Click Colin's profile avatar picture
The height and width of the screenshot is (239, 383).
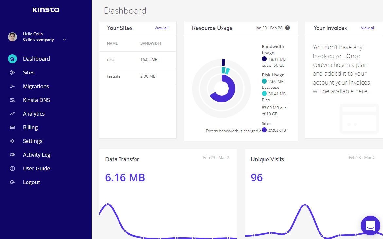point(12,37)
